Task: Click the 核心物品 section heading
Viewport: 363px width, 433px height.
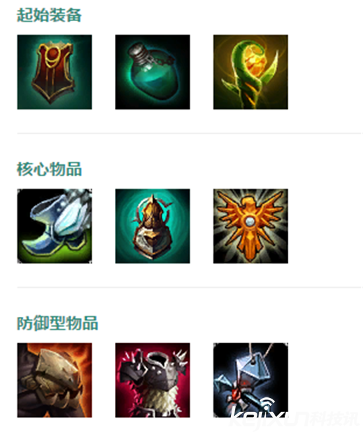Action: (x=49, y=169)
